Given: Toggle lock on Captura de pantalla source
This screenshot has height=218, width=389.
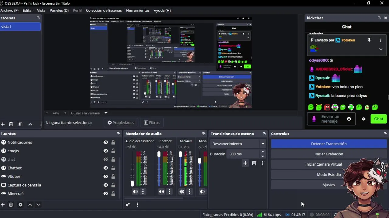Looking at the screenshot, I should (113, 185).
